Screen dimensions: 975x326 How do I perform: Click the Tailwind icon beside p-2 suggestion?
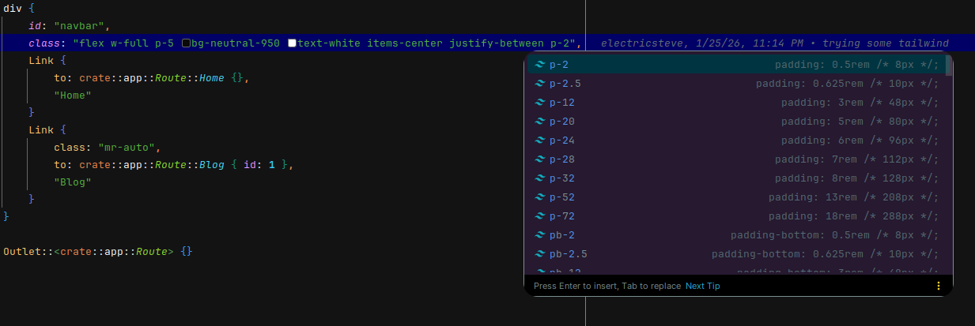(x=540, y=65)
